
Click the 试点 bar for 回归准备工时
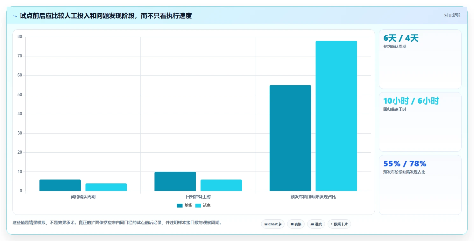[221, 185]
